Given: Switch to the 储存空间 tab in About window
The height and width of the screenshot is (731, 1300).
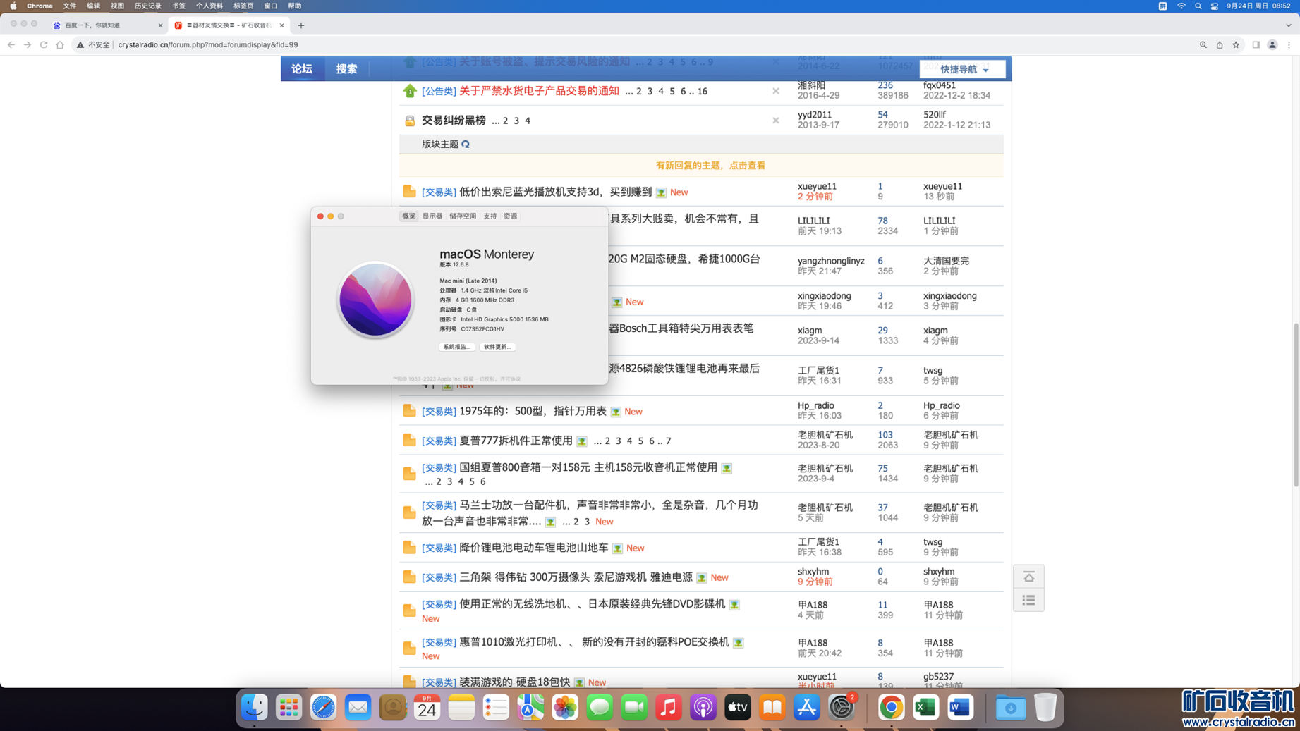Looking at the screenshot, I should 463,216.
